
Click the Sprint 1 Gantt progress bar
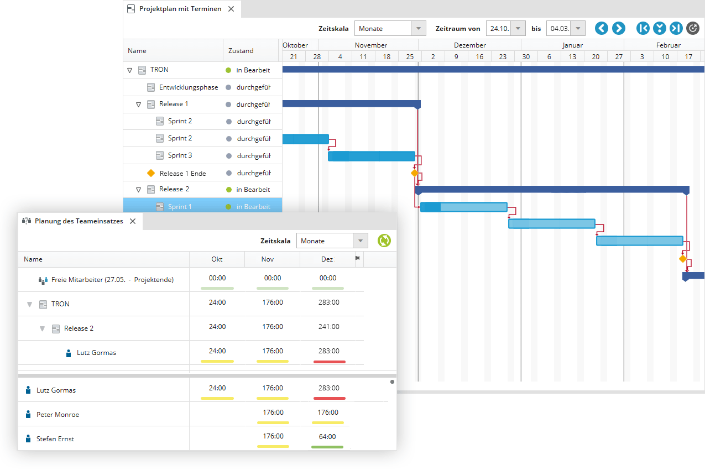(x=463, y=207)
